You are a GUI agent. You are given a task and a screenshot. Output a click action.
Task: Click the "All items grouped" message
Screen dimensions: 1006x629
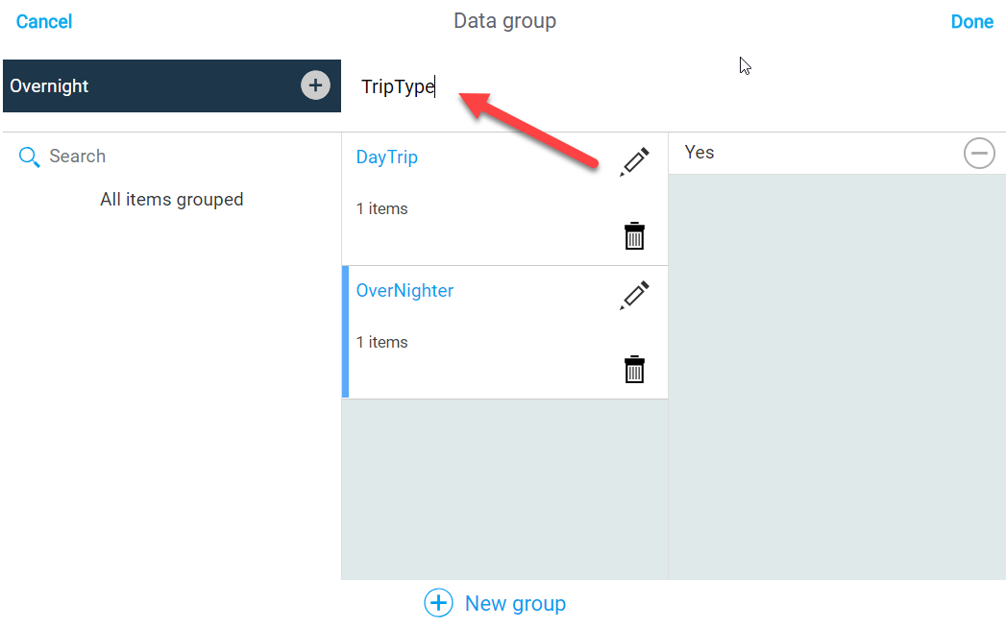coord(172,200)
